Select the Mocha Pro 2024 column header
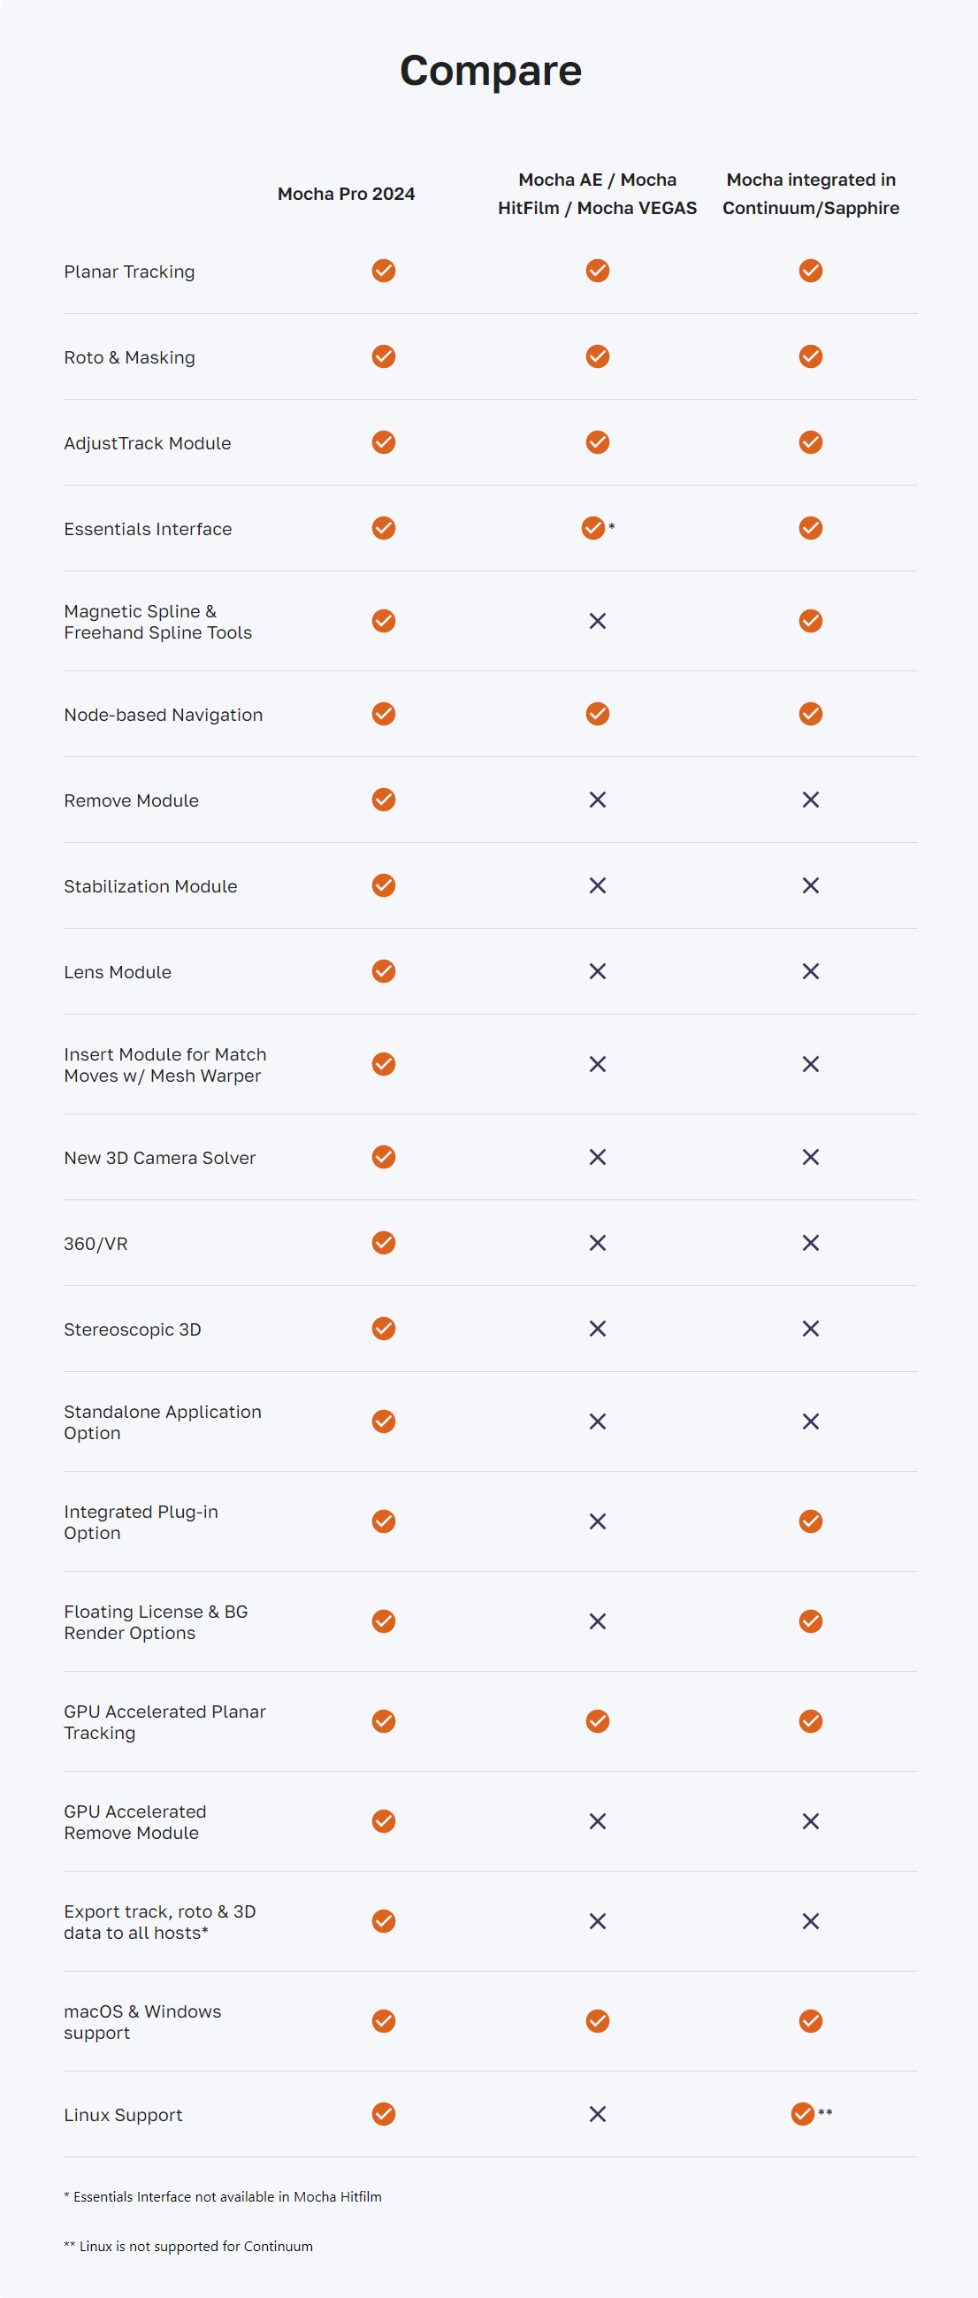Image resolution: width=978 pixels, height=2298 pixels. click(x=346, y=194)
